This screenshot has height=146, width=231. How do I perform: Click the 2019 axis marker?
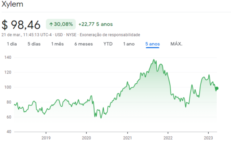[46, 138]
